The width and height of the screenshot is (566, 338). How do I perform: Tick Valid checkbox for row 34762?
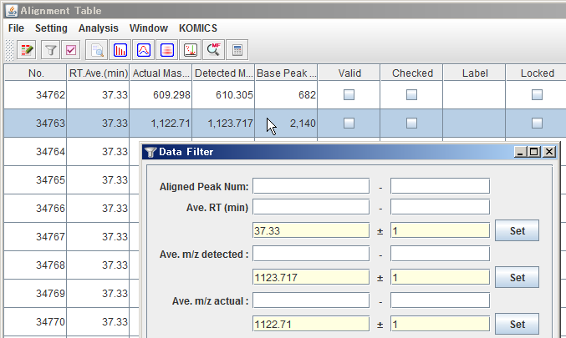[x=349, y=95]
